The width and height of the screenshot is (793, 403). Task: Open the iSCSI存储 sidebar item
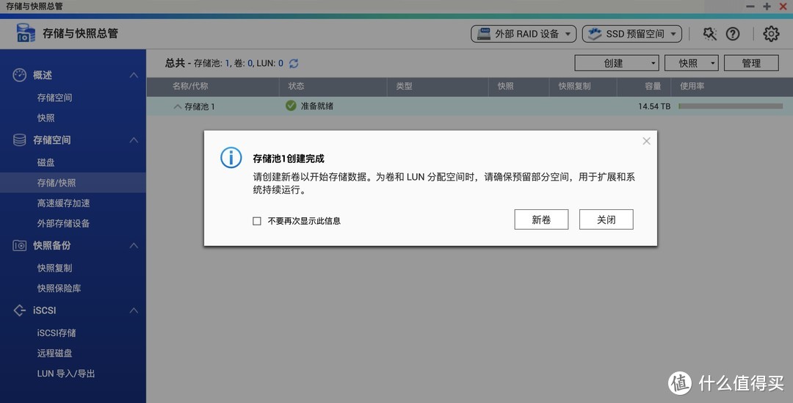[57, 333]
